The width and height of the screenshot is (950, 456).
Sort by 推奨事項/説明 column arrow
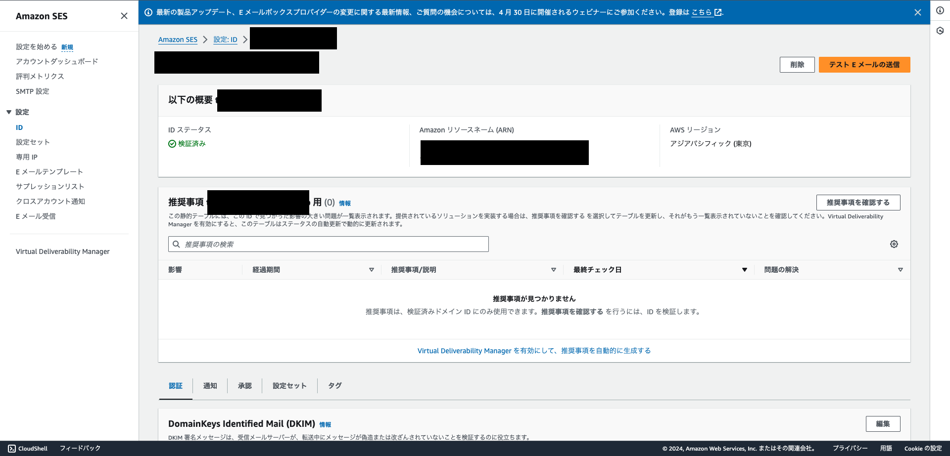coord(554,270)
